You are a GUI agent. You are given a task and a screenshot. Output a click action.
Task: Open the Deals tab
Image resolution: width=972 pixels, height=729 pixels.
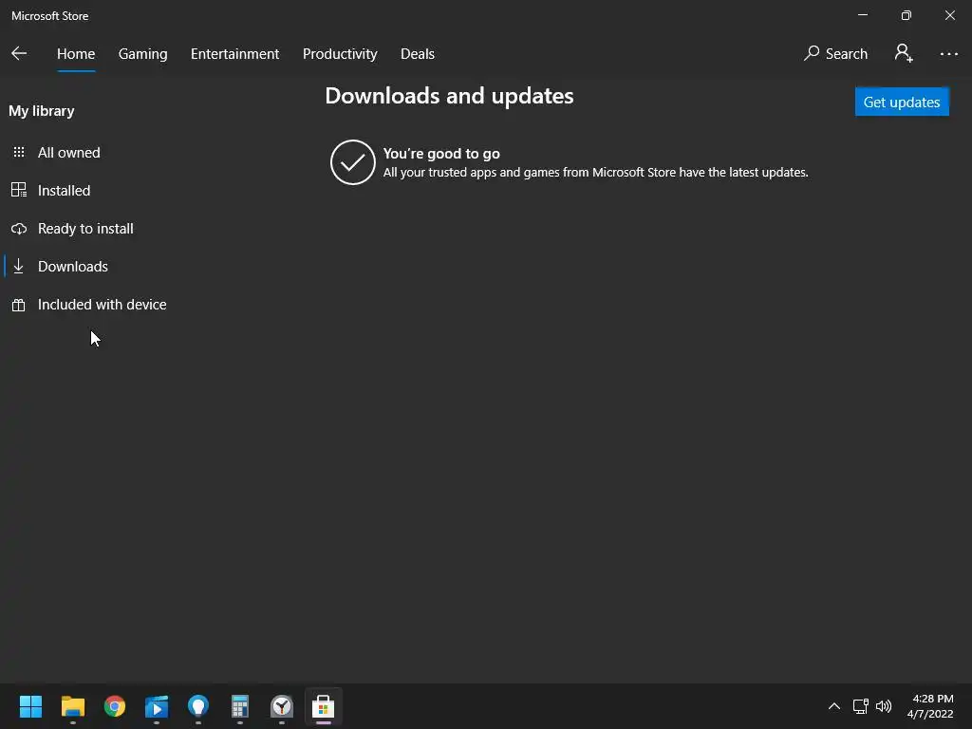[418, 54]
